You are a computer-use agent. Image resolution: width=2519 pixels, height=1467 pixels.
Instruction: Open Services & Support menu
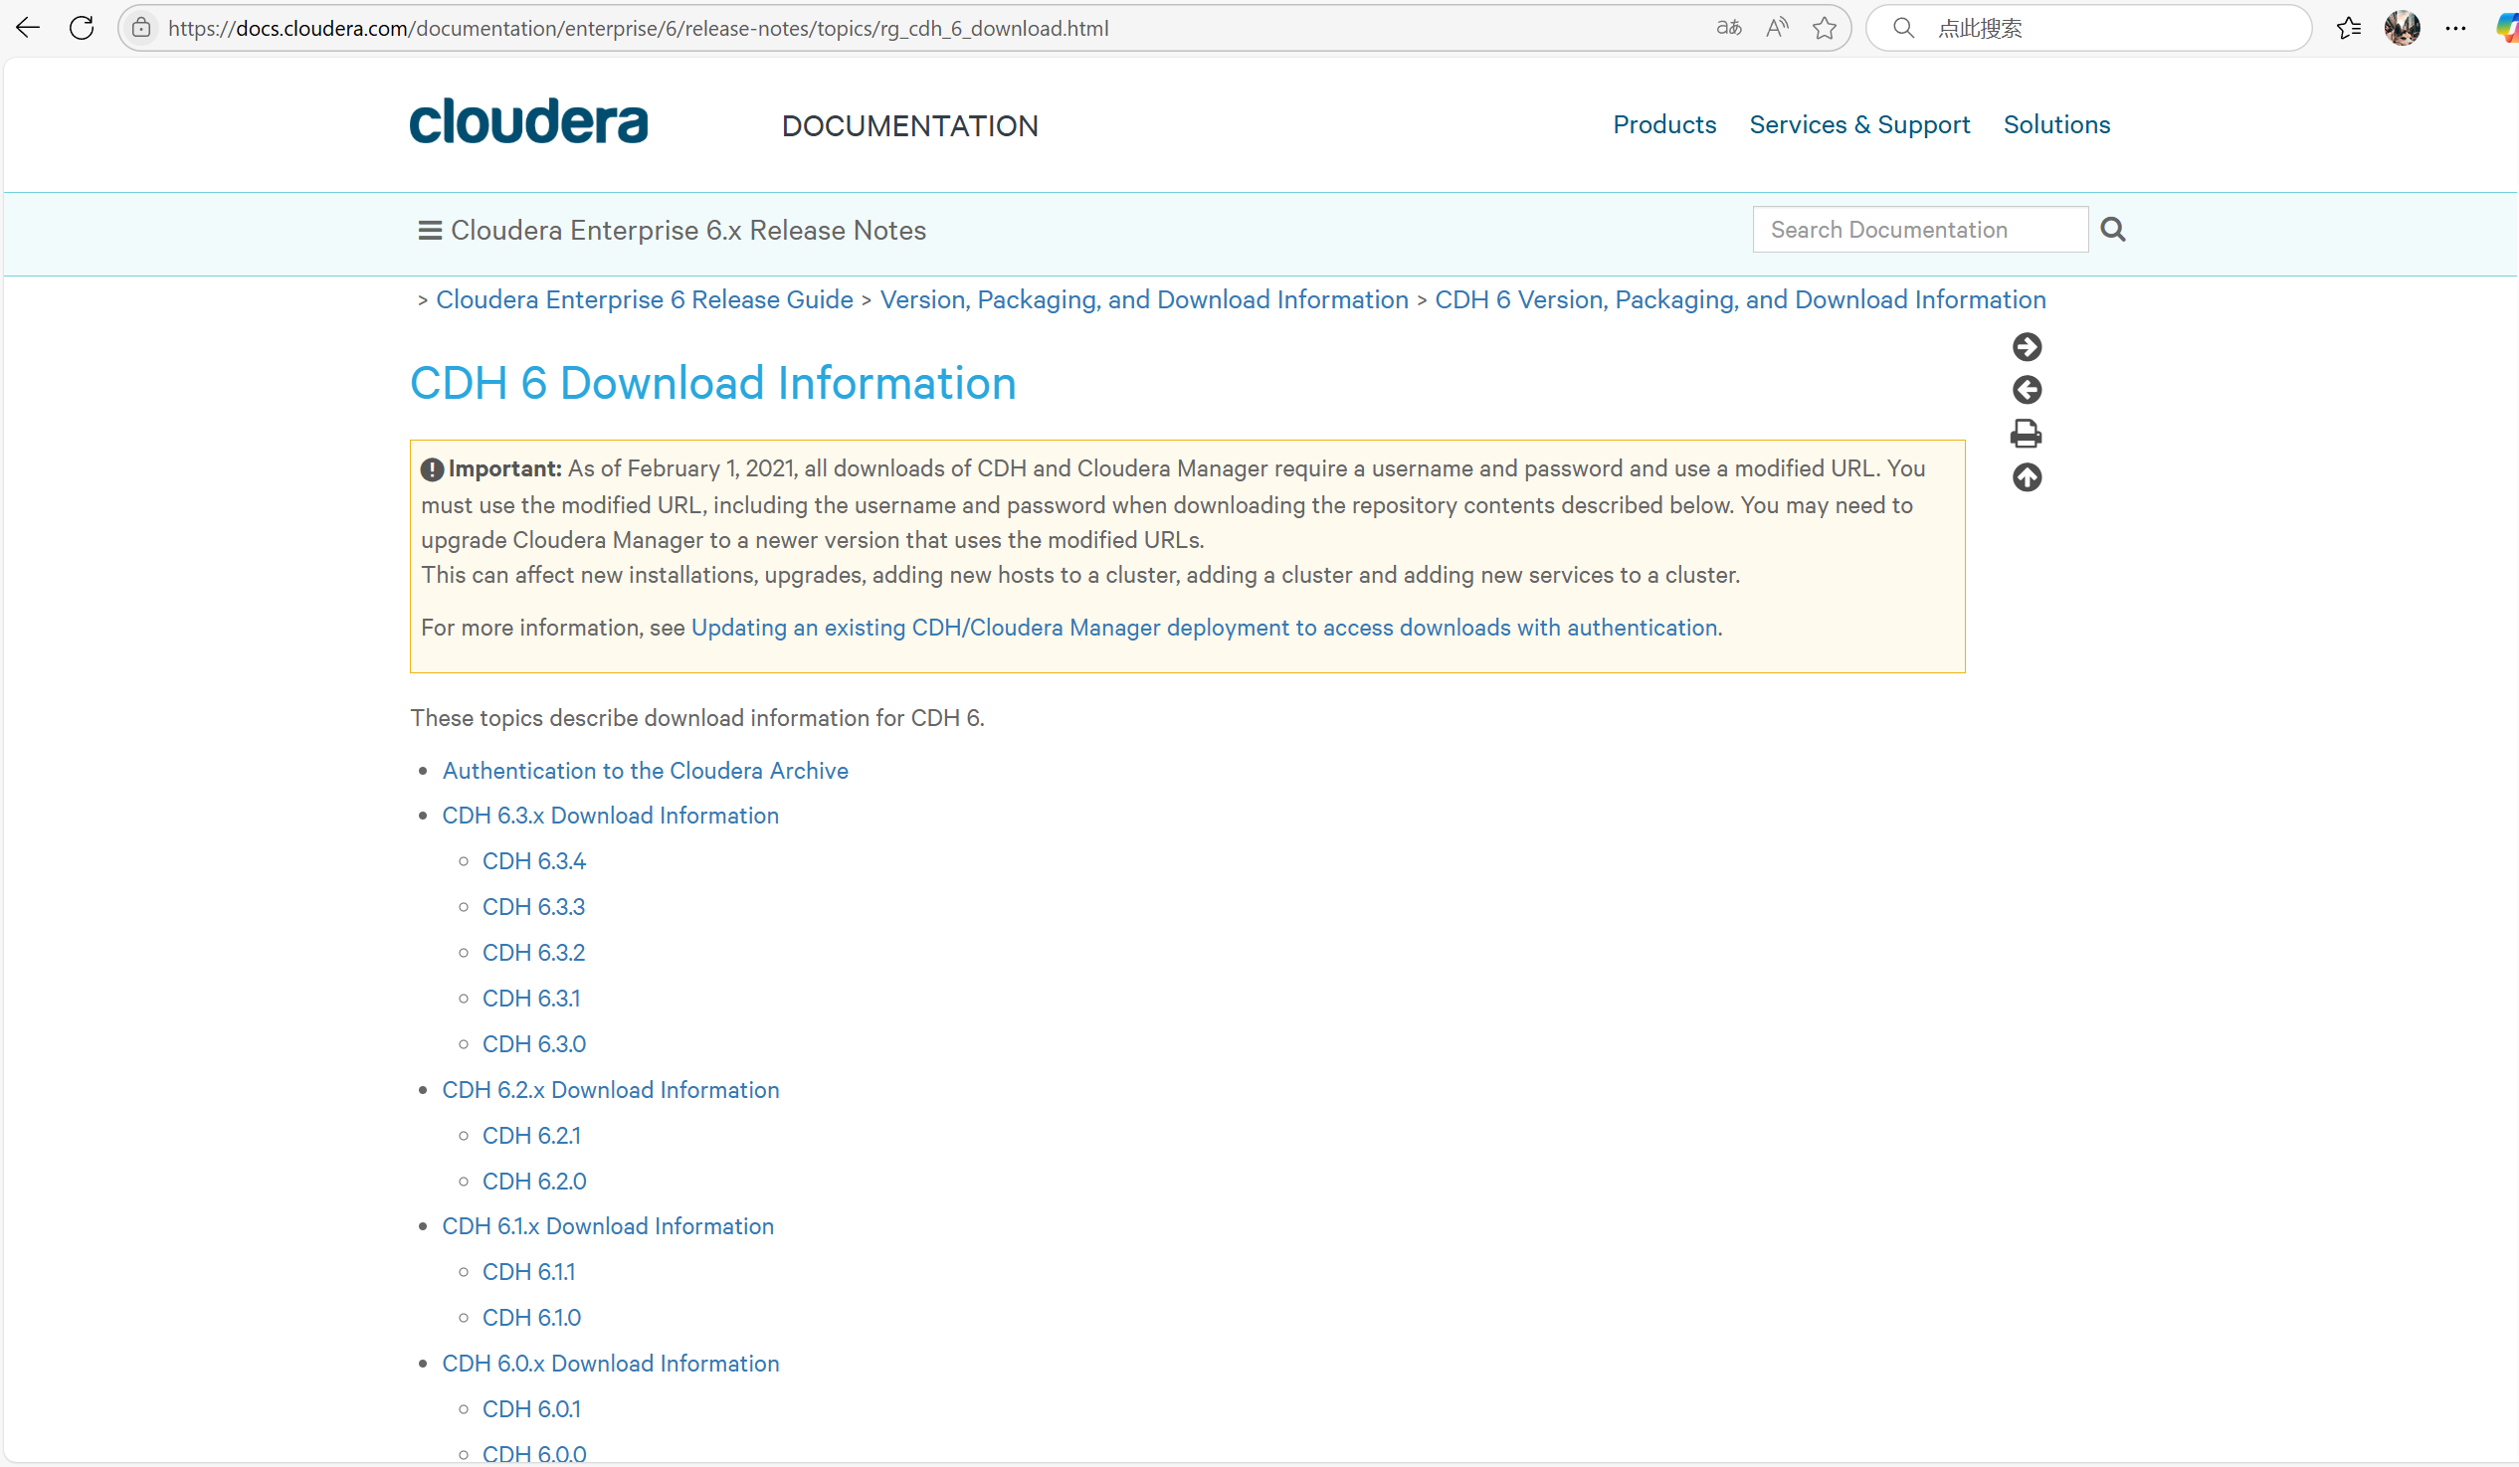pyautogui.click(x=1858, y=125)
